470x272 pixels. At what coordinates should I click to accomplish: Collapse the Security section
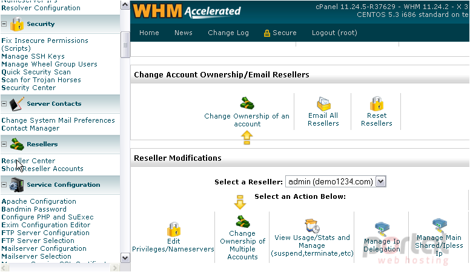pyautogui.click(x=4, y=24)
